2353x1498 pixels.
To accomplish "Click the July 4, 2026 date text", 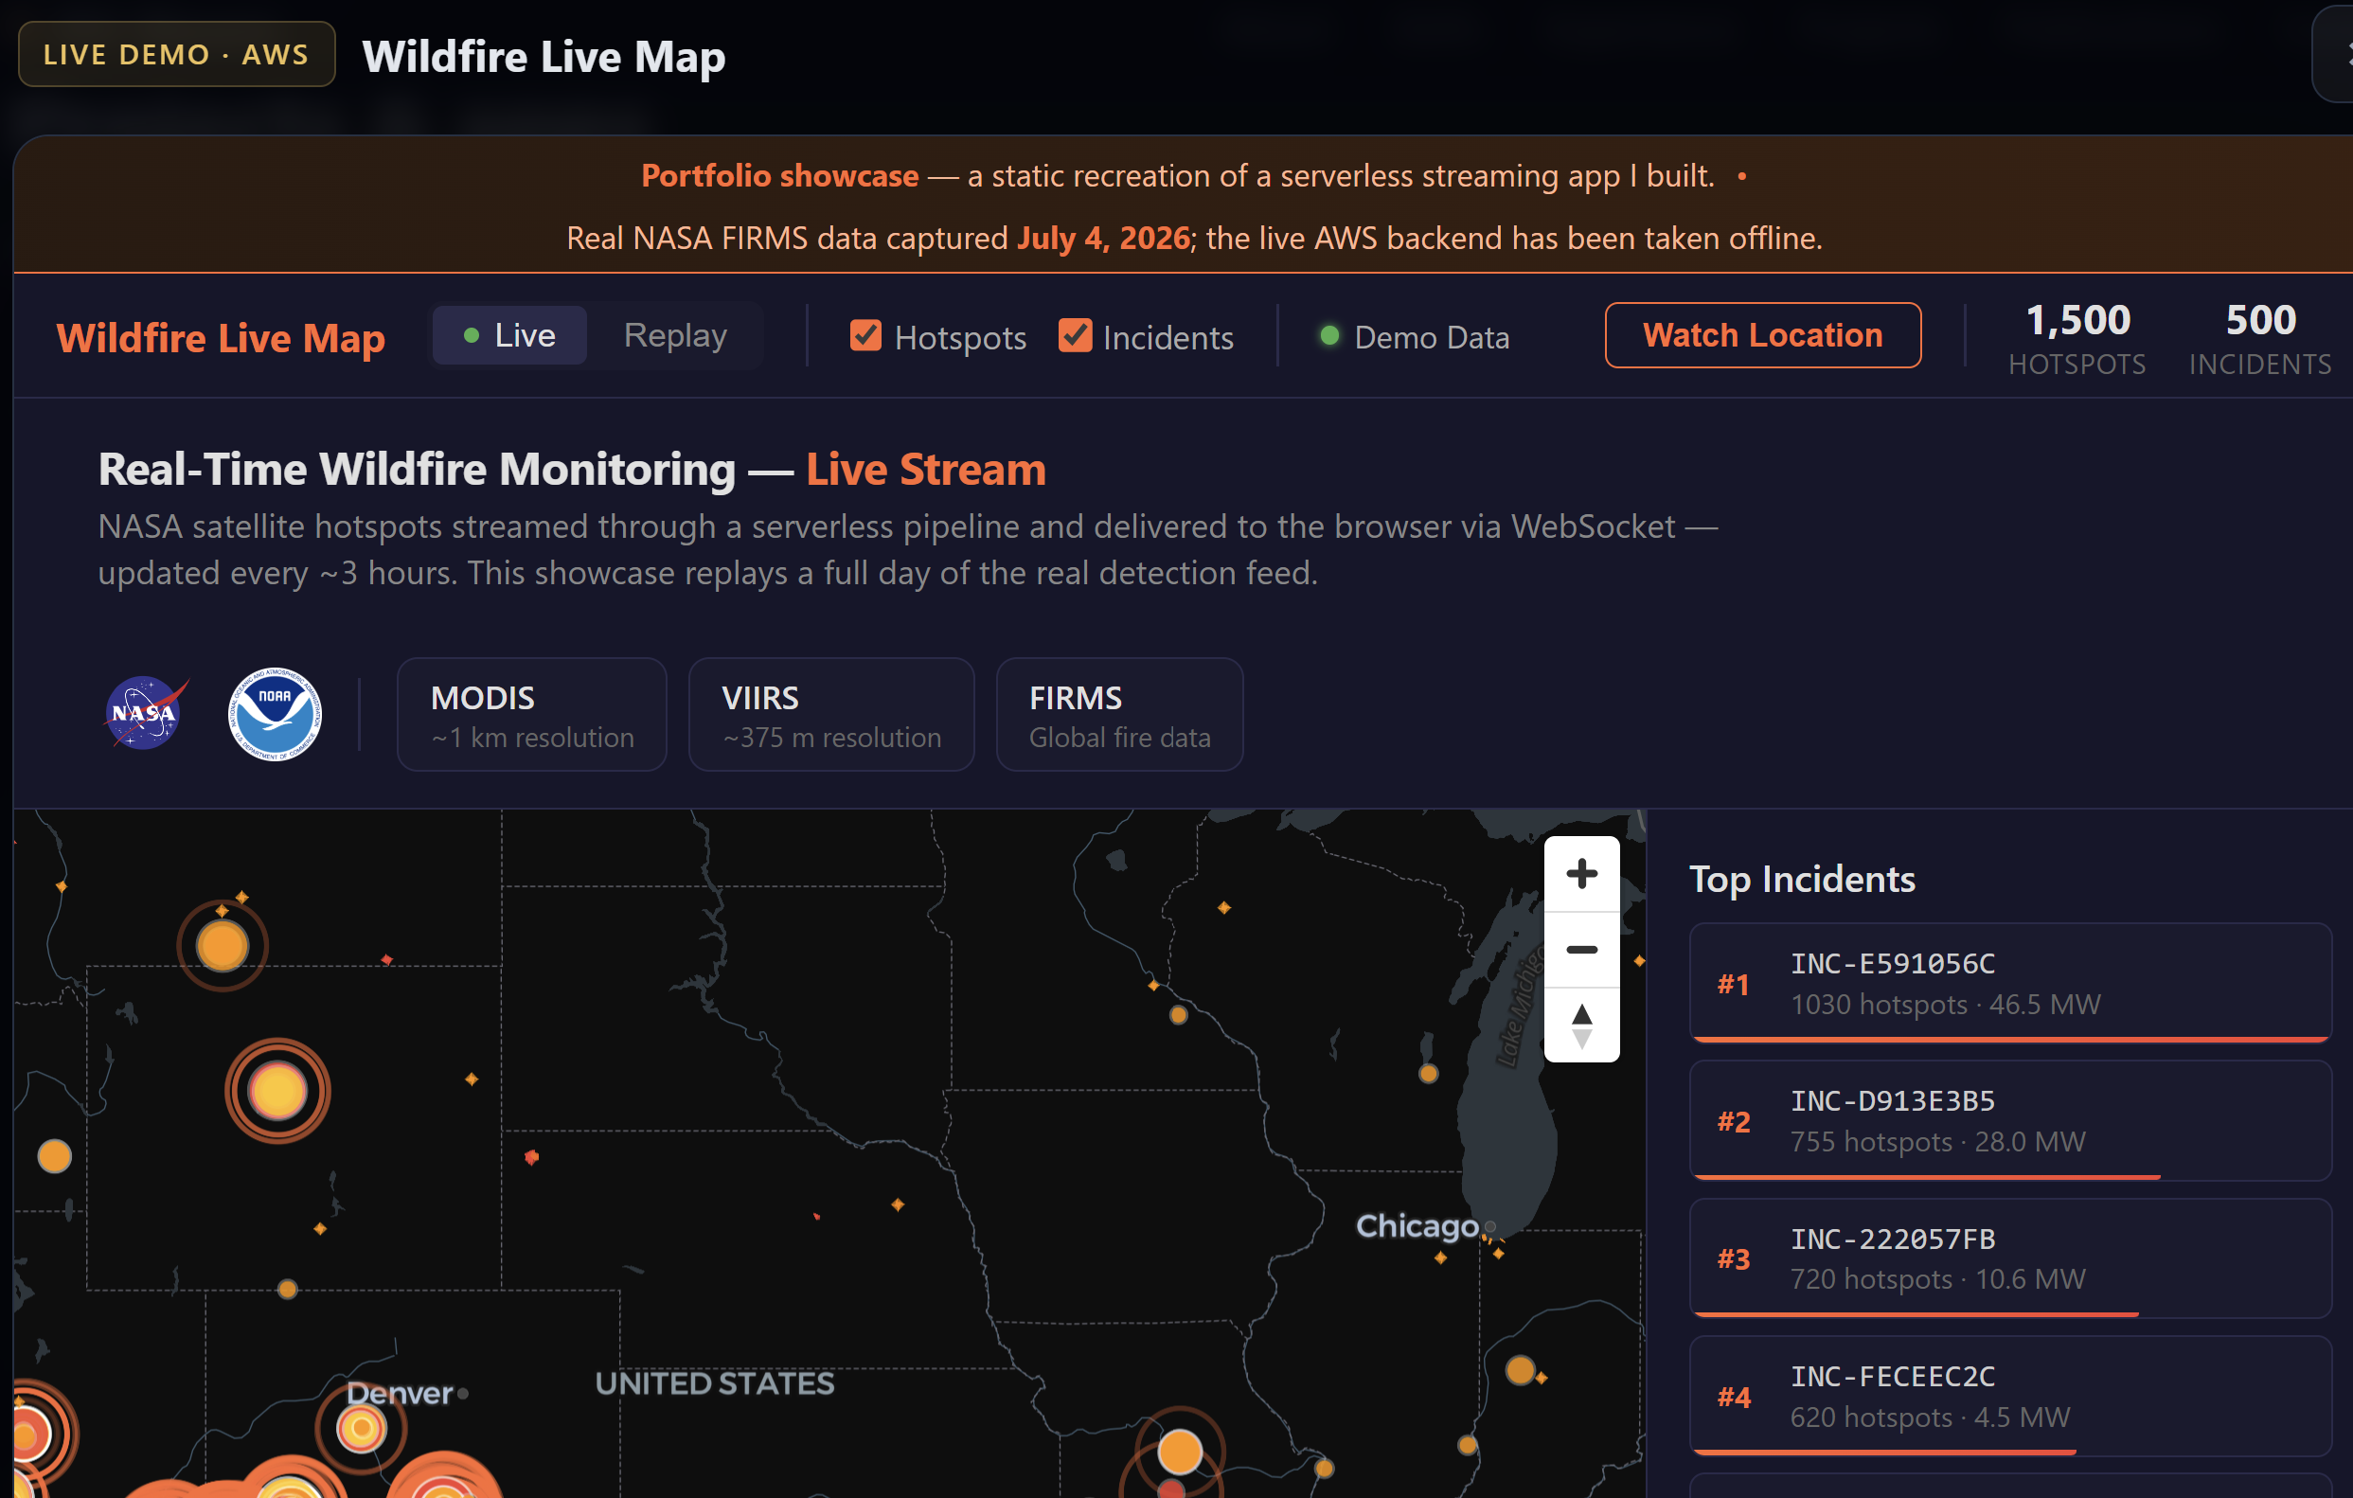I will [1103, 239].
